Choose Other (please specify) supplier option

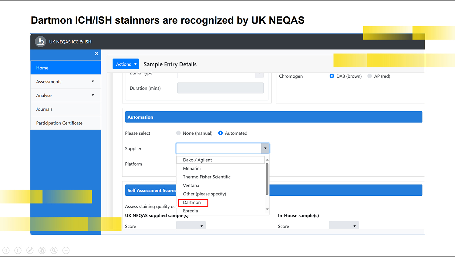(221, 194)
